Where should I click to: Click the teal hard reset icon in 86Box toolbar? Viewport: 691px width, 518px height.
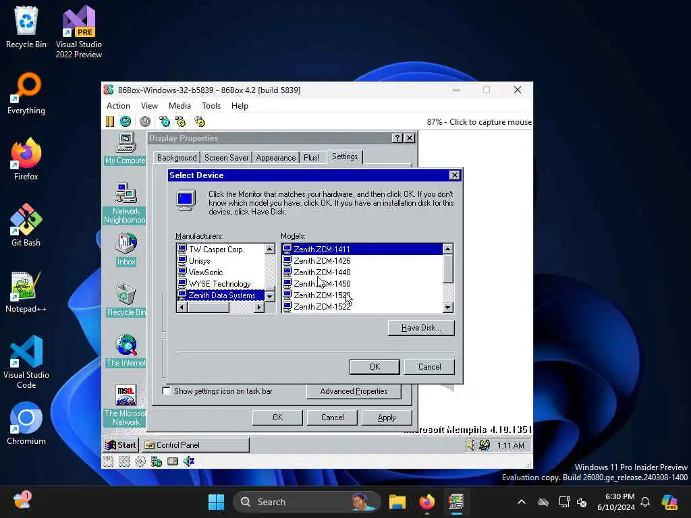click(x=126, y=121)
